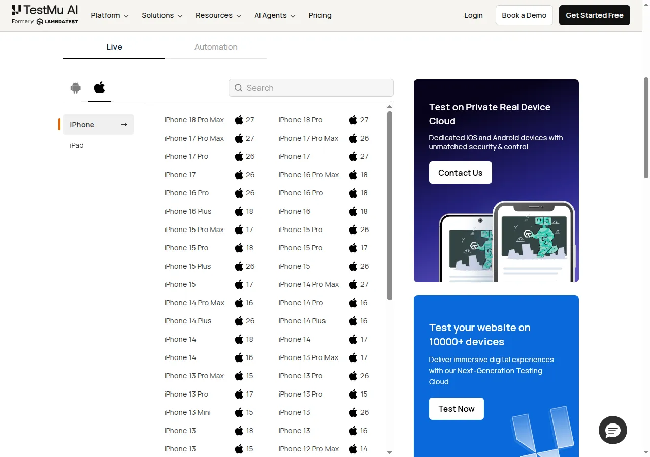Open the Resources dropdown
This screenshot has width=650, height=457.
(x=218, y=15)
